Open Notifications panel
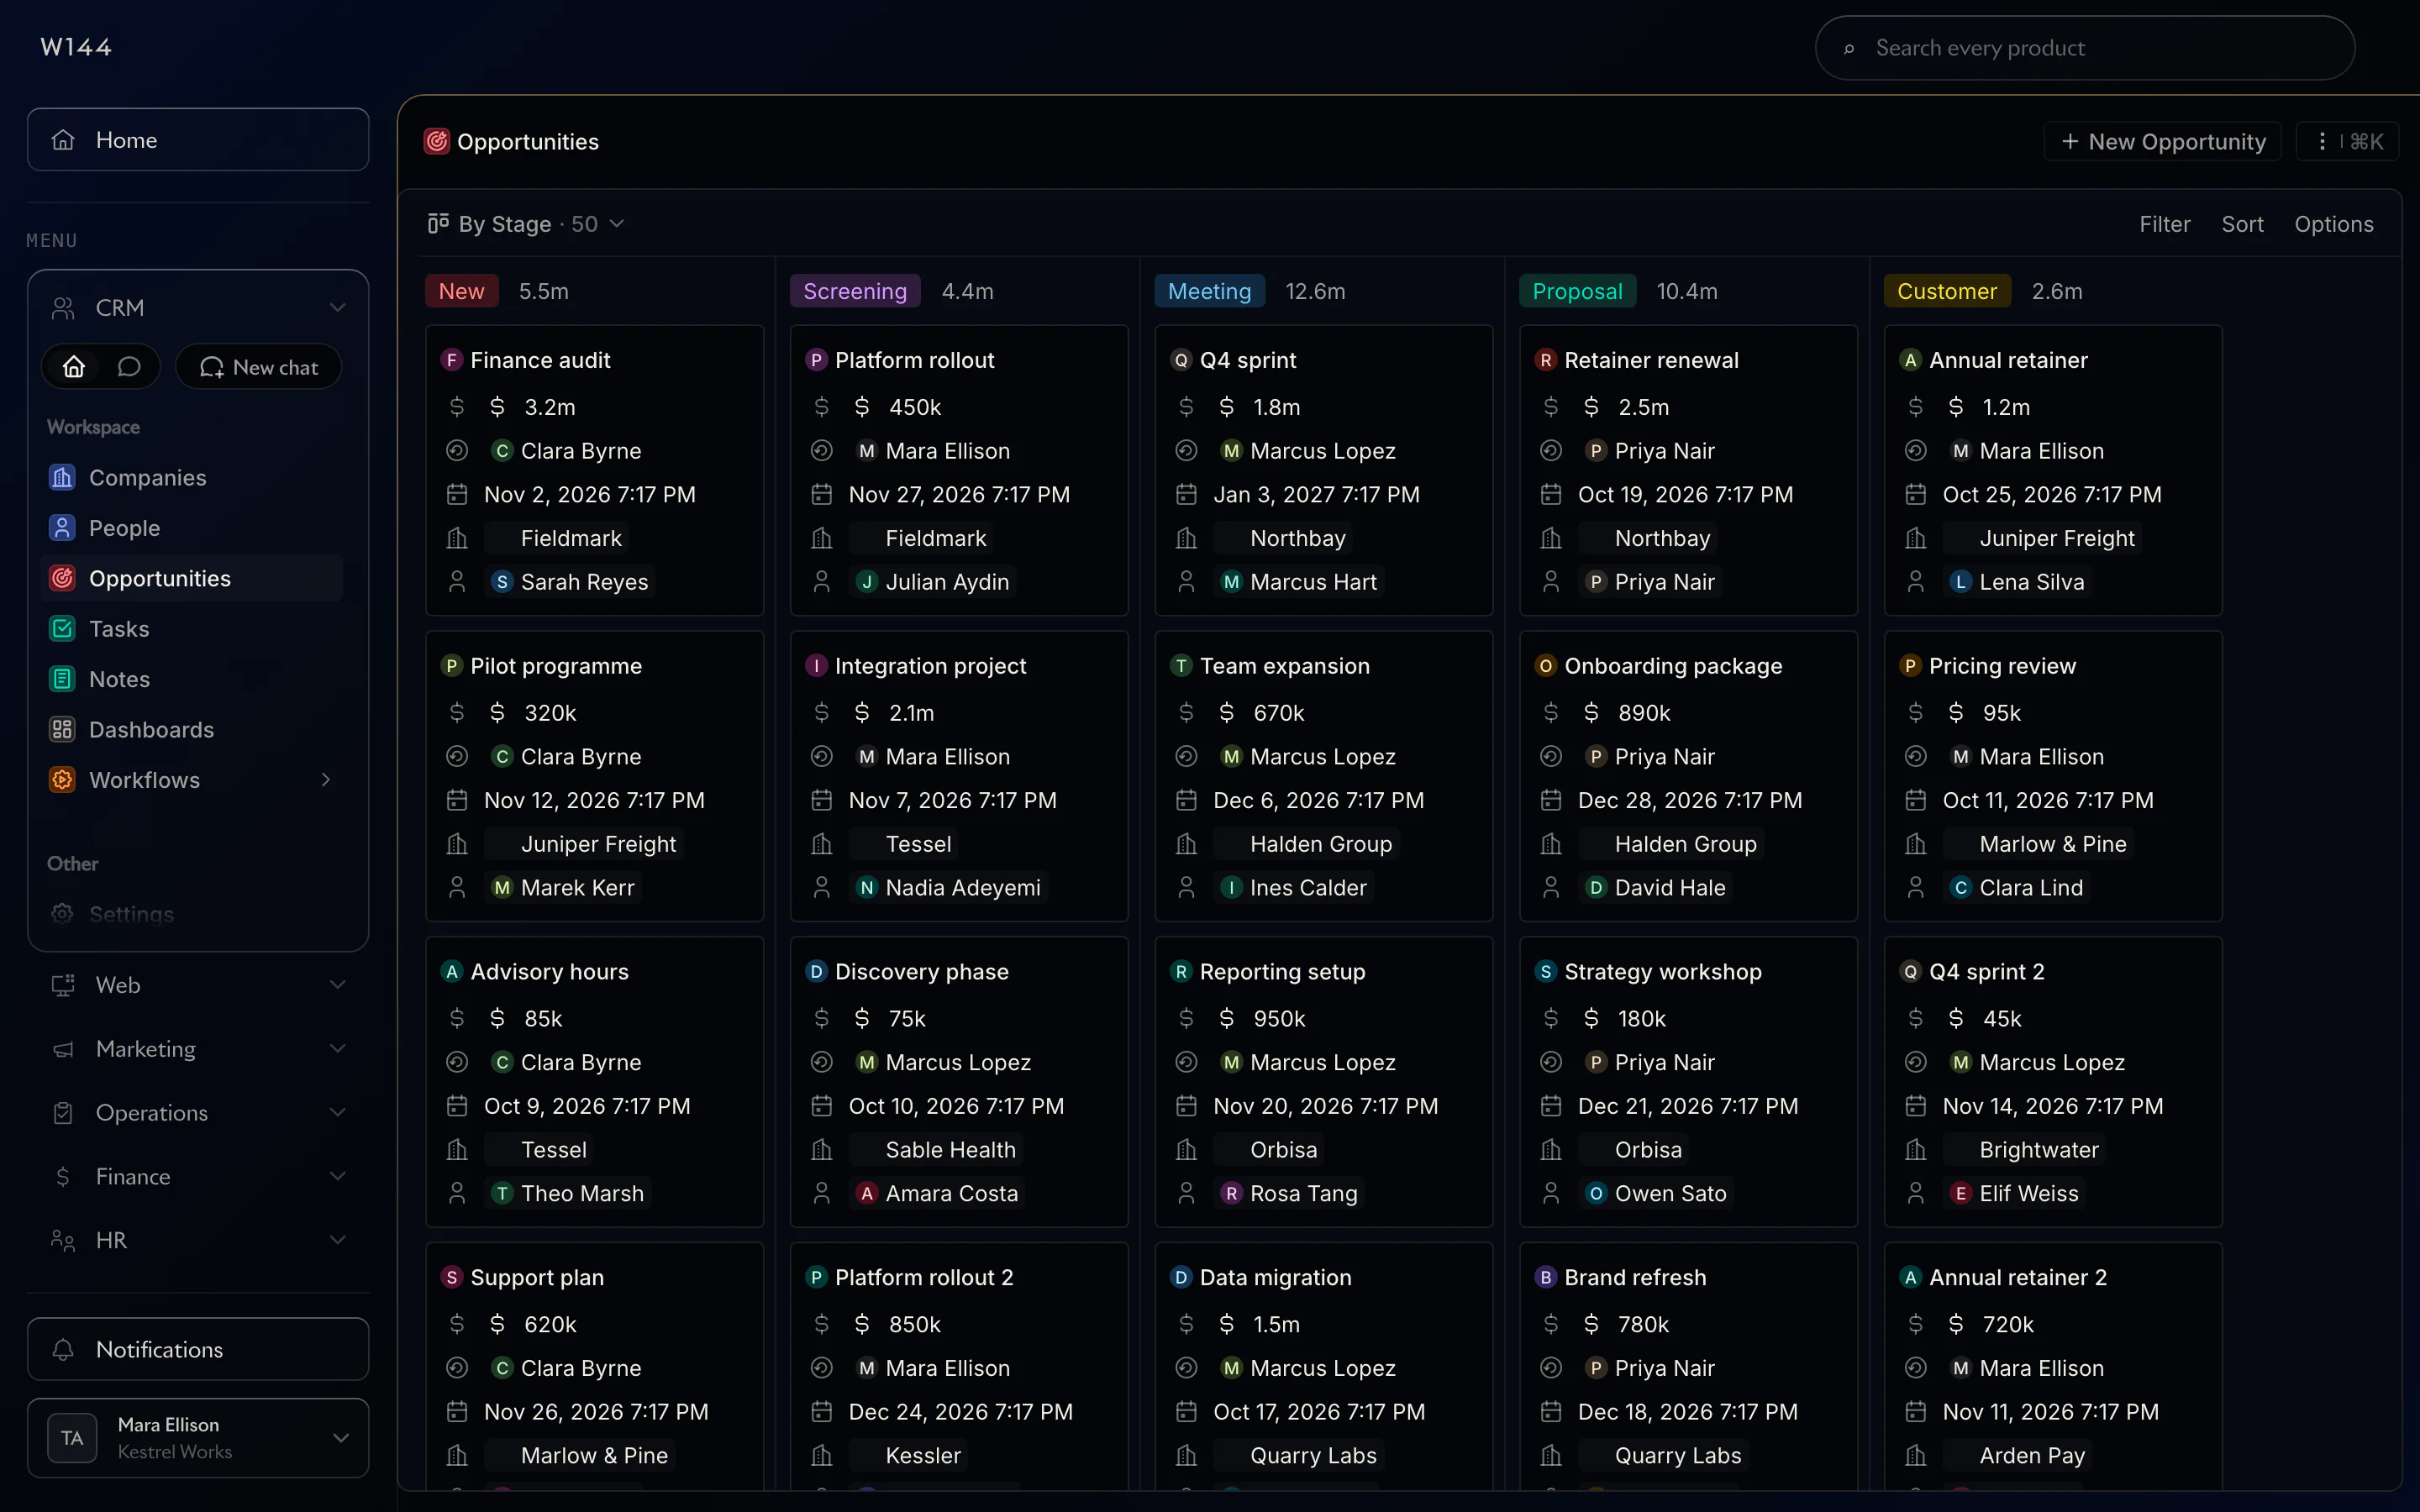Image resolution: width=2420 pixels, height=1512 pixels. click(x=198, y=1349)
